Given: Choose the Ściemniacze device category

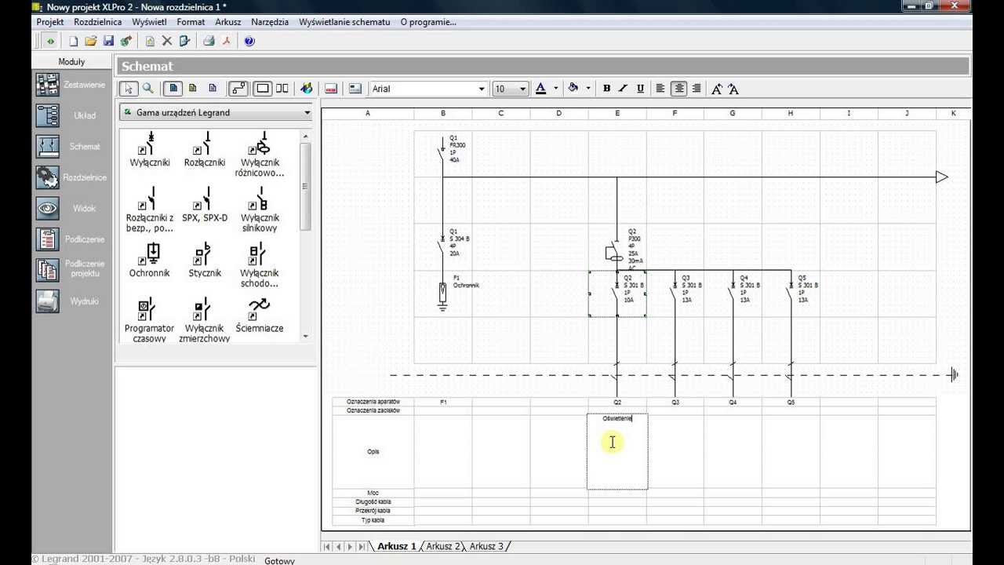Looking at the screenshot, I should click(x=260, y=315).
